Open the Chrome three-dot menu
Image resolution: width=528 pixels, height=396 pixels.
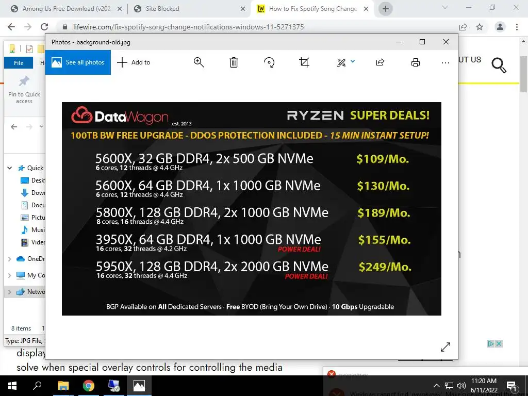[x=517, y=27]
